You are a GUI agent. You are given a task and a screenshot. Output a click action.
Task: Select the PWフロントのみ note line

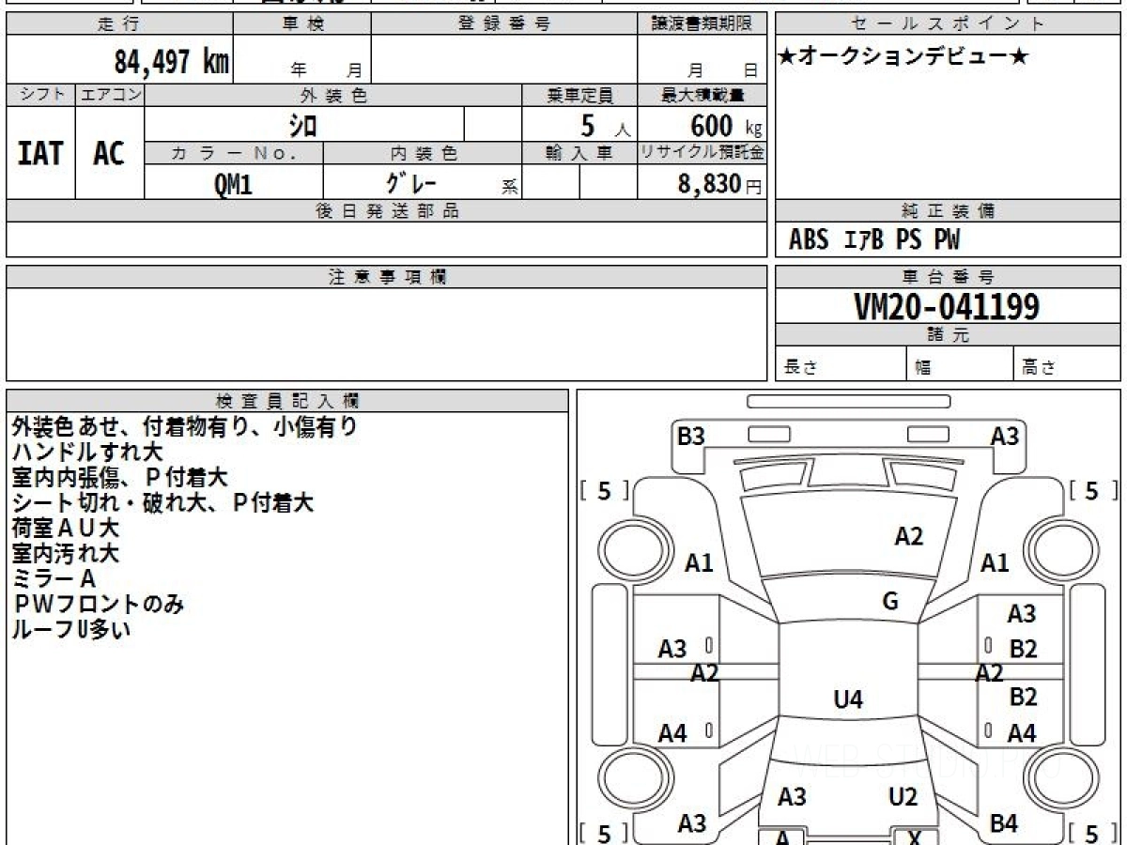pyautogui.click(x=99, y=605)
